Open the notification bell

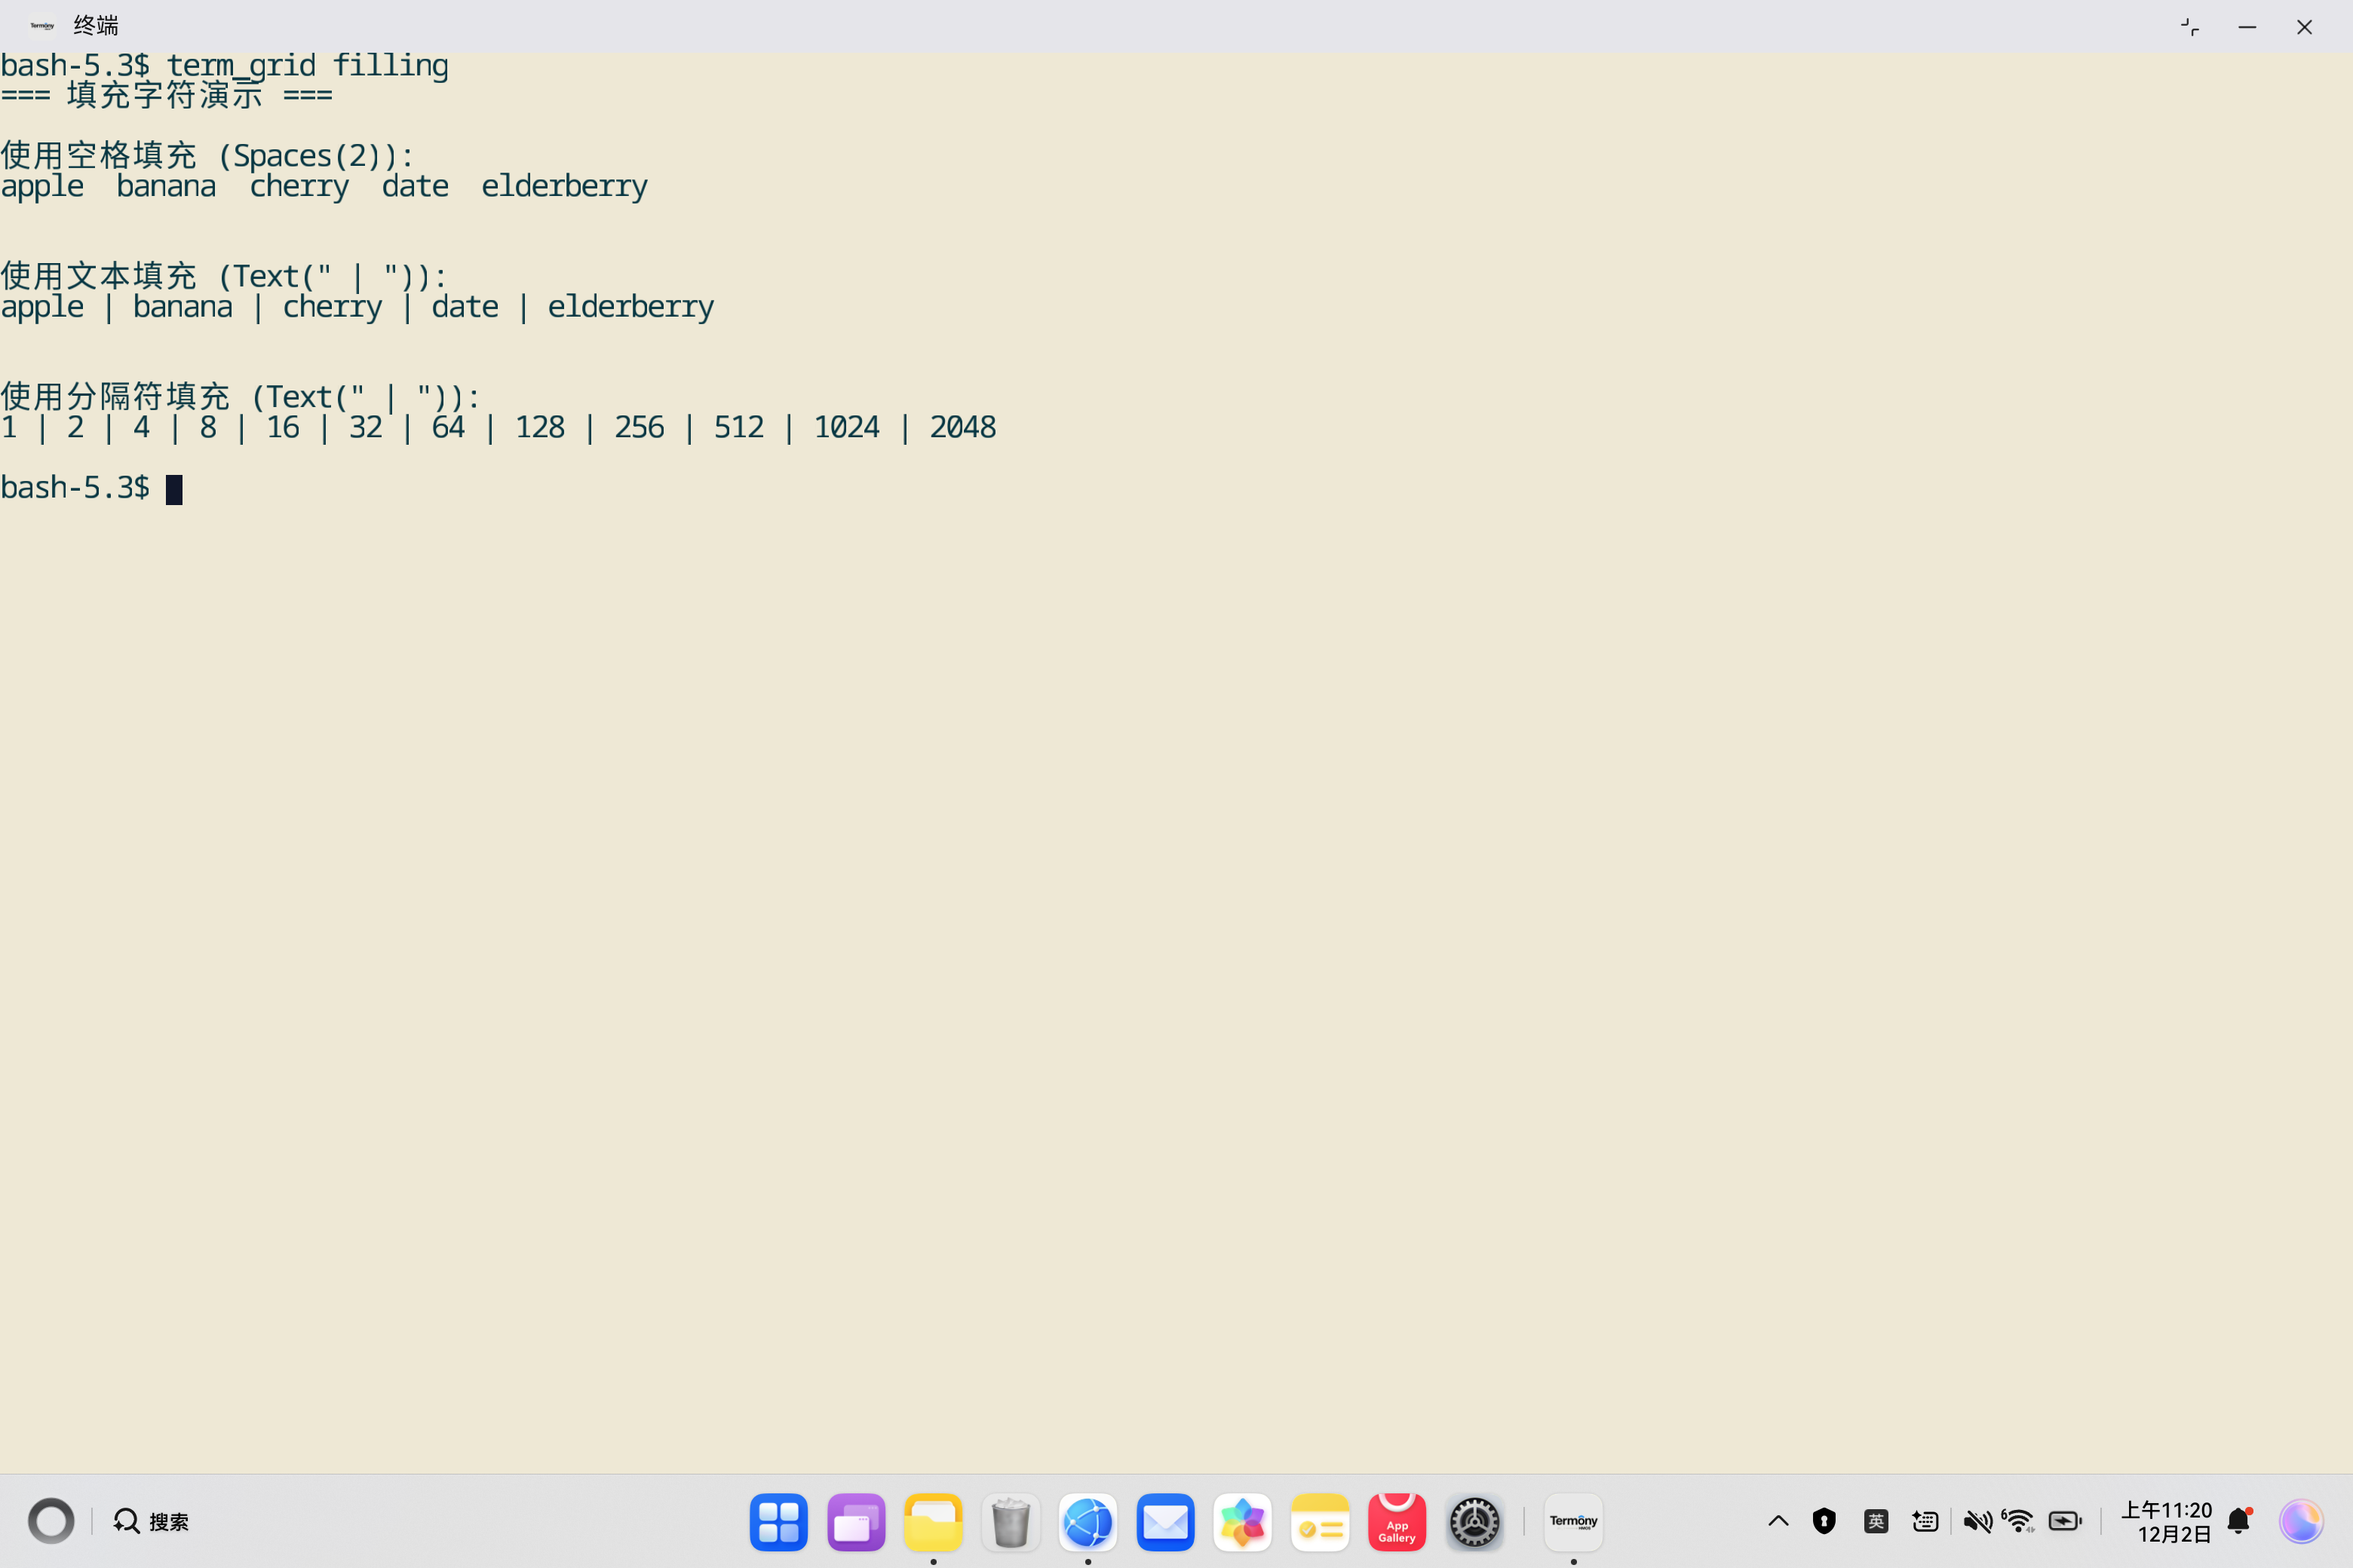(x=2239, y=1522)
